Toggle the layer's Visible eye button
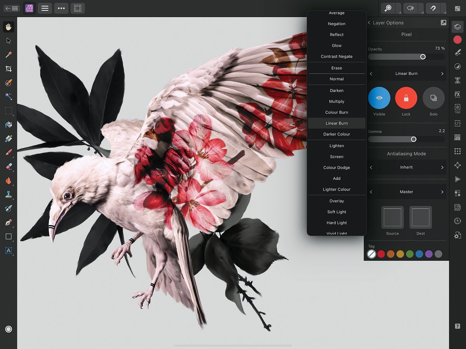This screenshot has width=466, height=349. 379,98
